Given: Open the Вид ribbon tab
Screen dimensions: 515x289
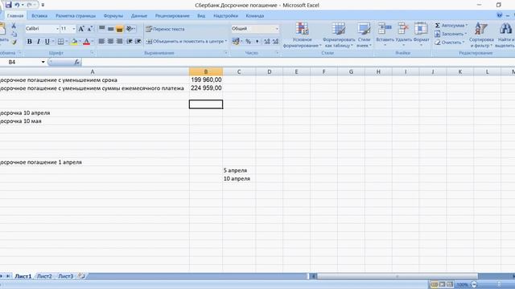Looking at the screenshot, I should (201, 16).
